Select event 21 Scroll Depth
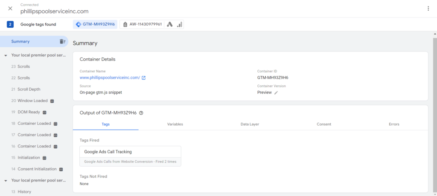 [x=26, y=89]
